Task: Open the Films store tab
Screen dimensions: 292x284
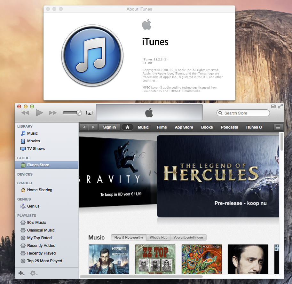Action: pos(162,127)
